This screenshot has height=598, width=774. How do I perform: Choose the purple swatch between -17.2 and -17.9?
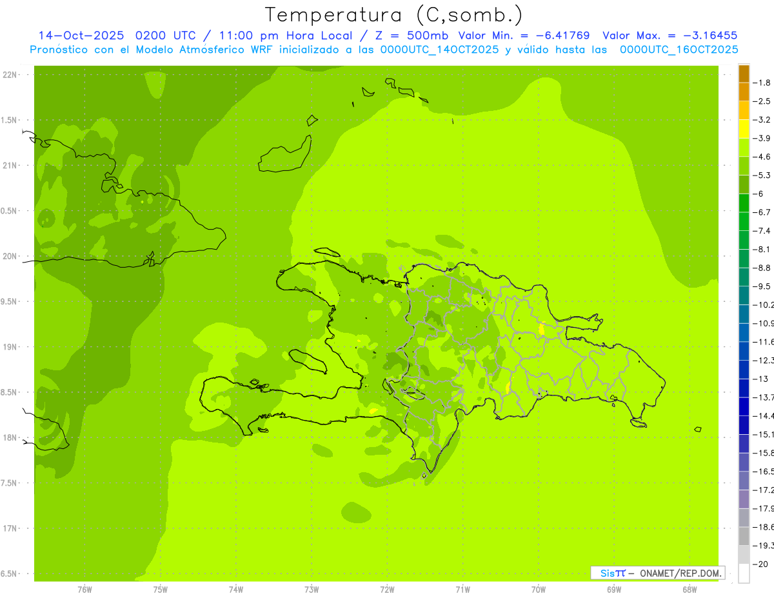pos(744,499)
